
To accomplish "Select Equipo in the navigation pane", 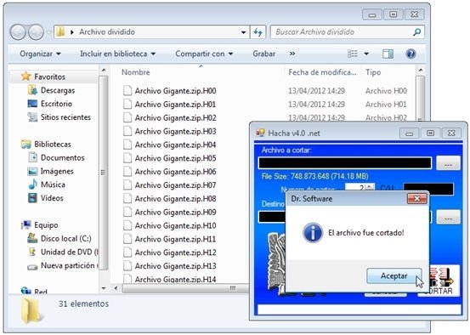I will pos(46,225).
